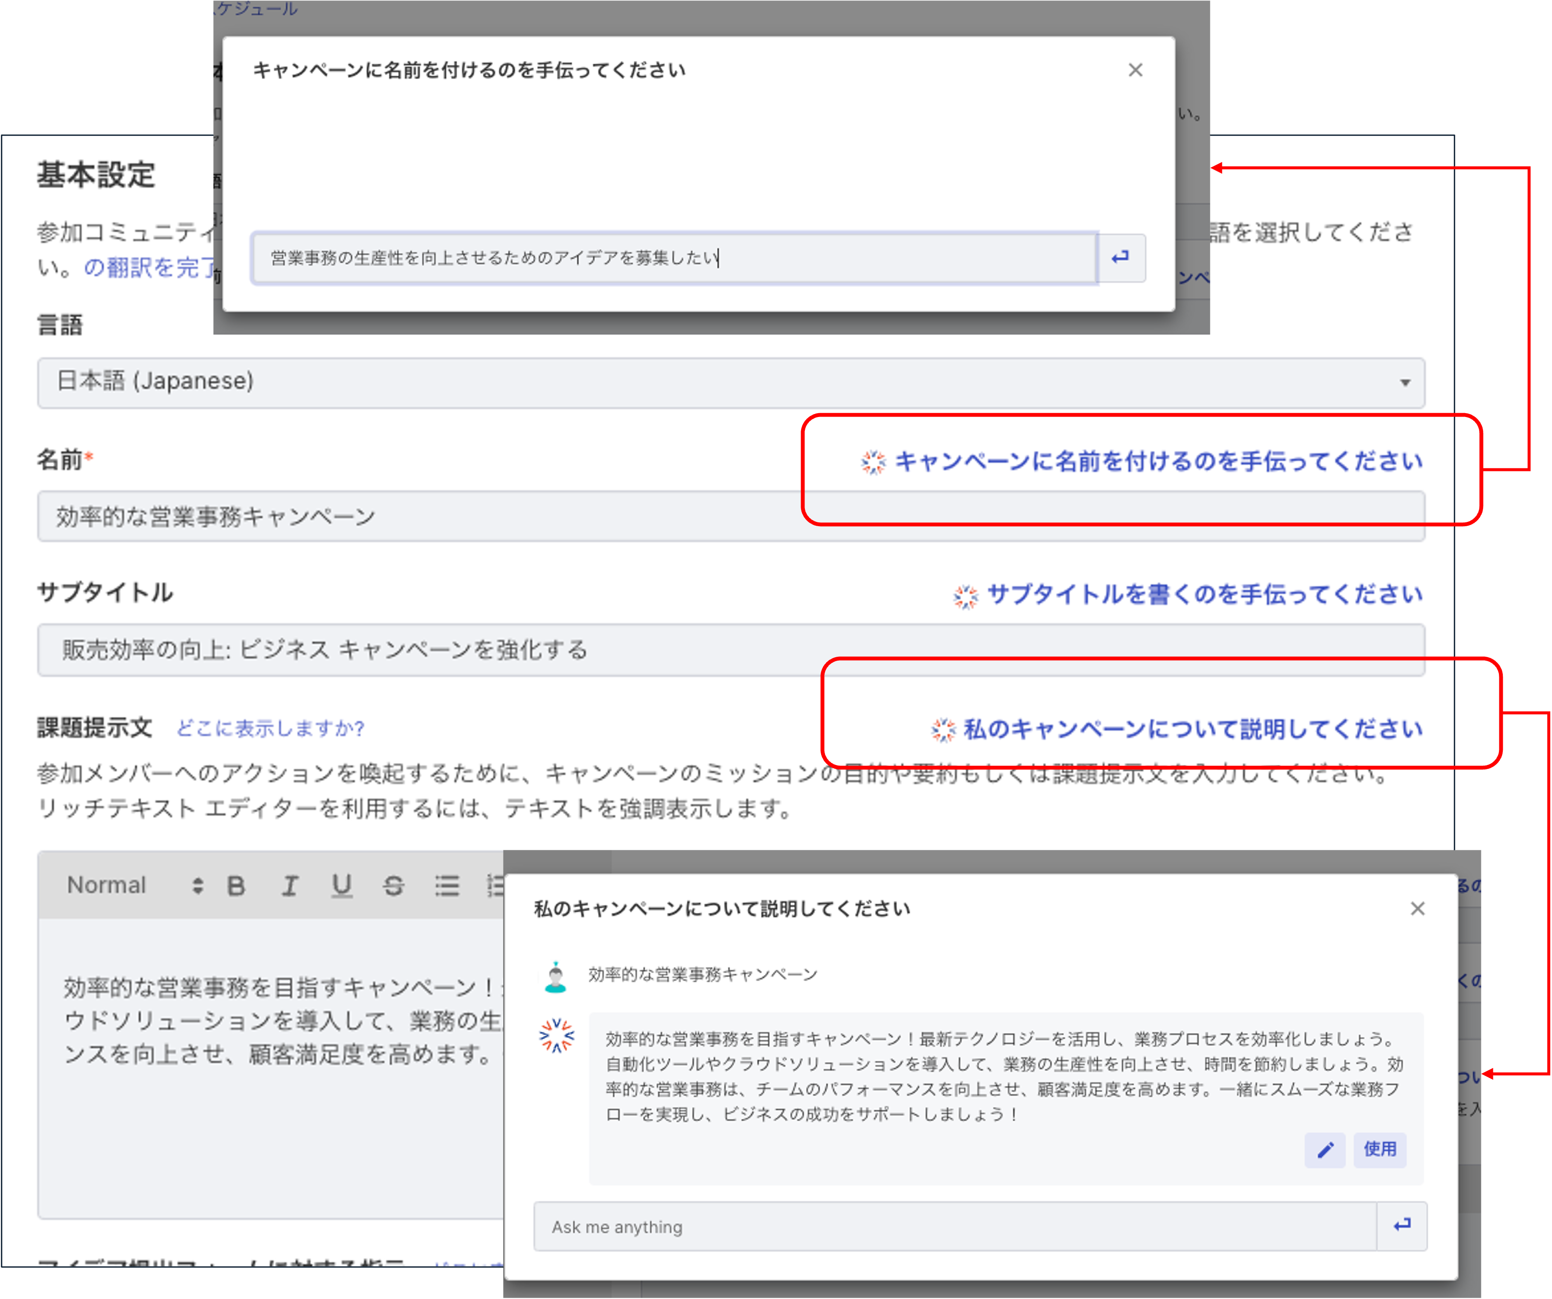Open the キャンペーンに名前を付けるのを手伝ってください AI helper link
Viewport: 1552px width, 1299px height.
(x=1142, y=461)
